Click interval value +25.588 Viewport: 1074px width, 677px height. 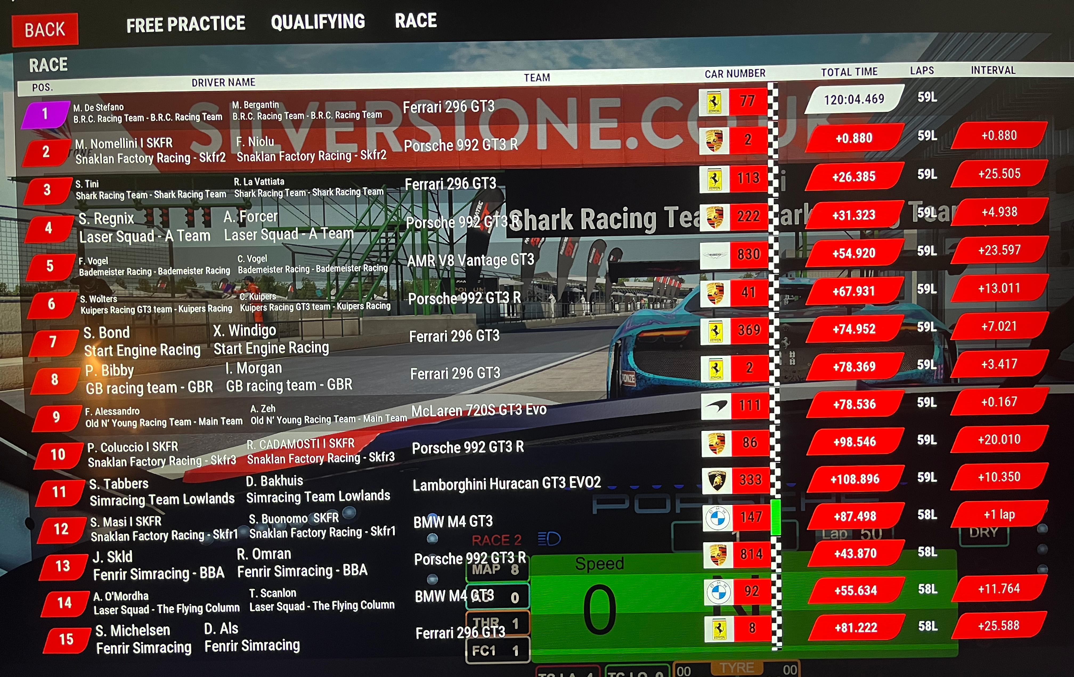[x=999, y=626]
